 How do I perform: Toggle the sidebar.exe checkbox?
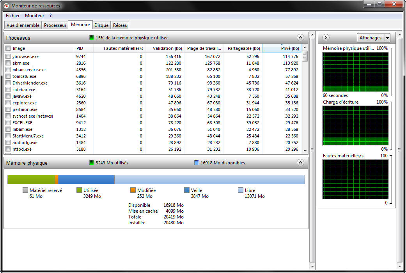(8, 90)
